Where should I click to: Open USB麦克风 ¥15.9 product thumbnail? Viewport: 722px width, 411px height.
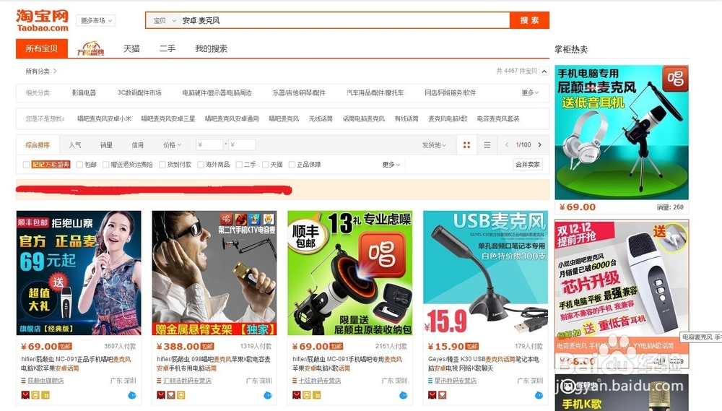tap(485, 273)
